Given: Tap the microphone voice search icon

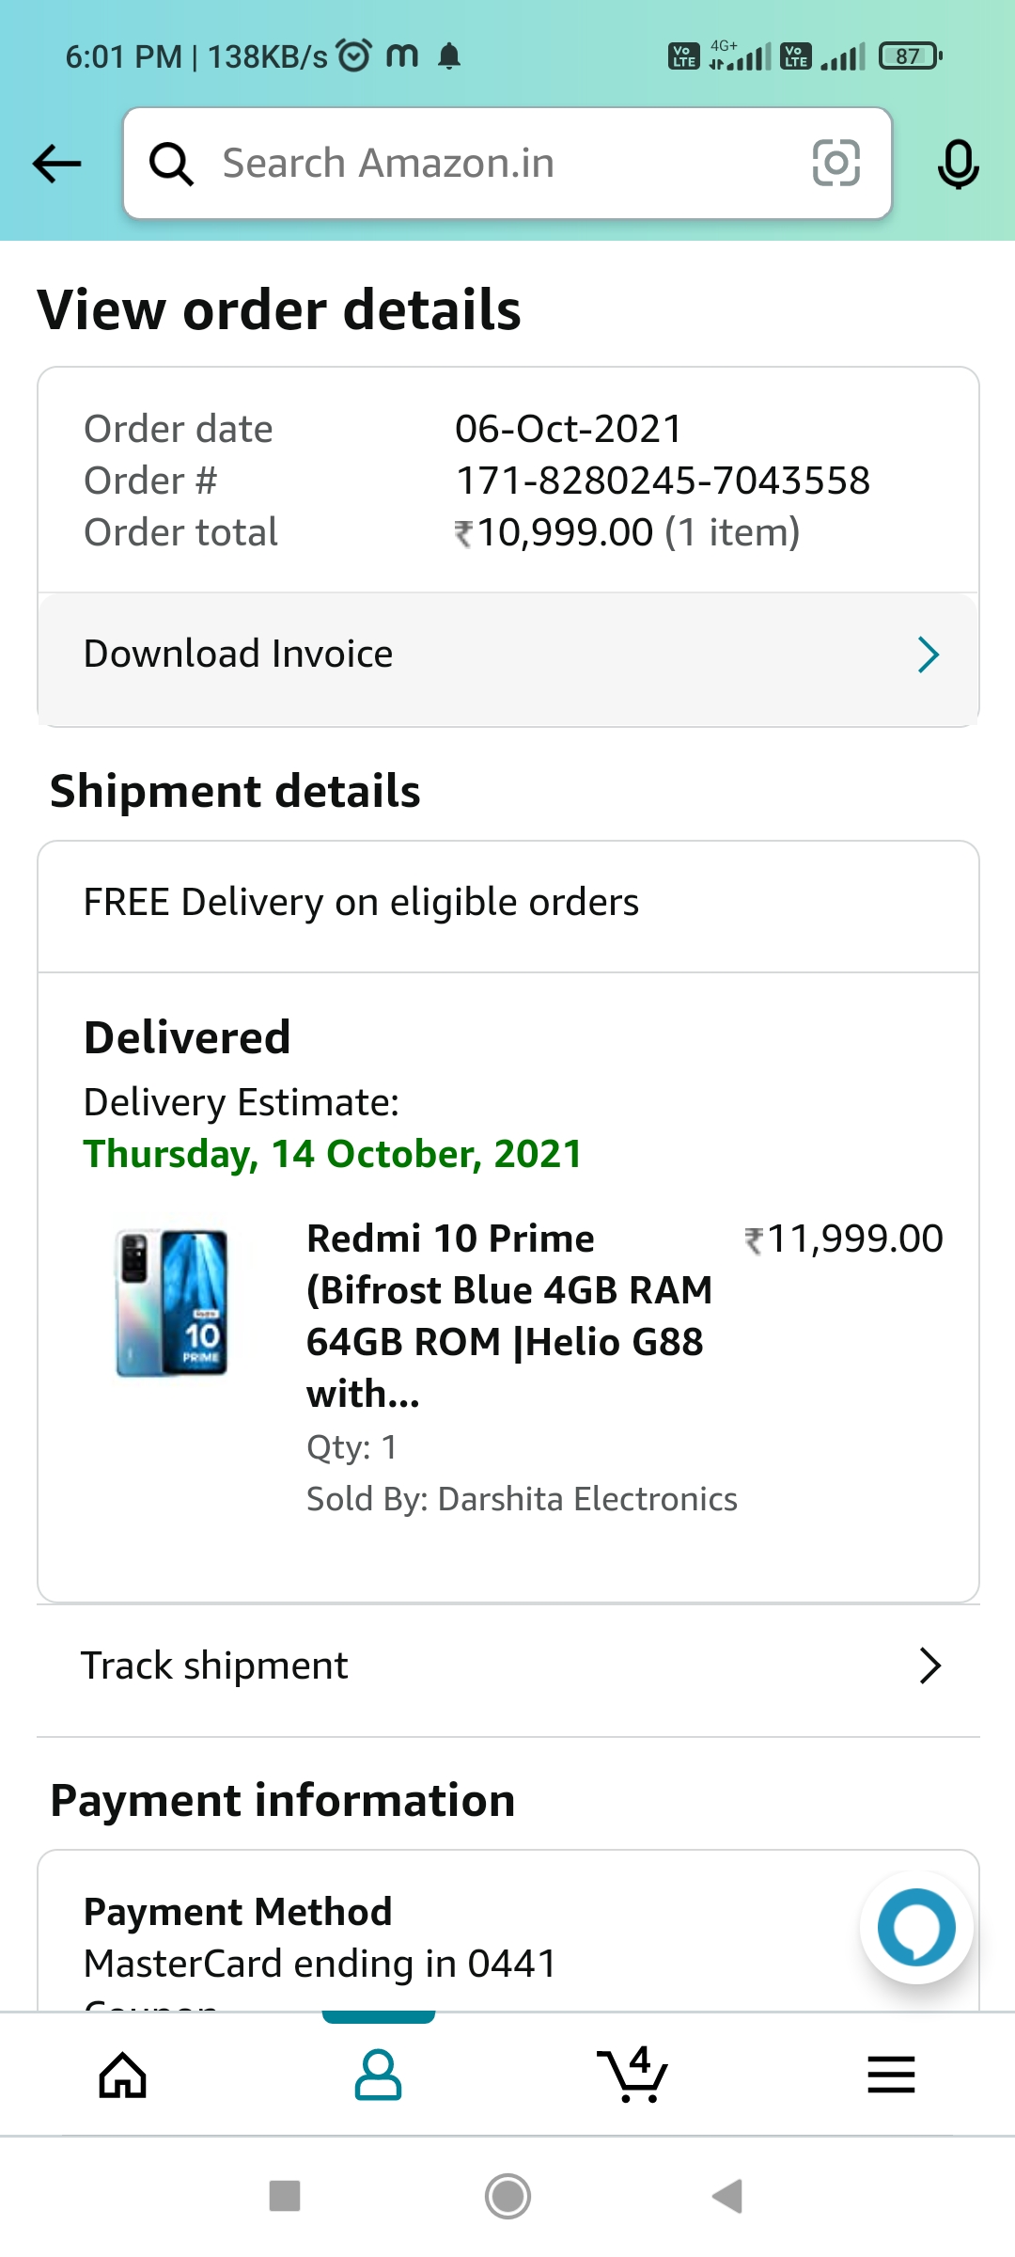Looking at the screenshot, I should tap(958, 164).
